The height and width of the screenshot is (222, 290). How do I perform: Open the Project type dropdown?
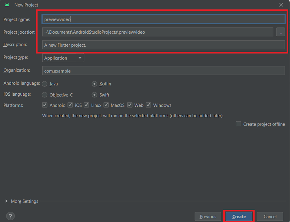(x=63, y=58)
